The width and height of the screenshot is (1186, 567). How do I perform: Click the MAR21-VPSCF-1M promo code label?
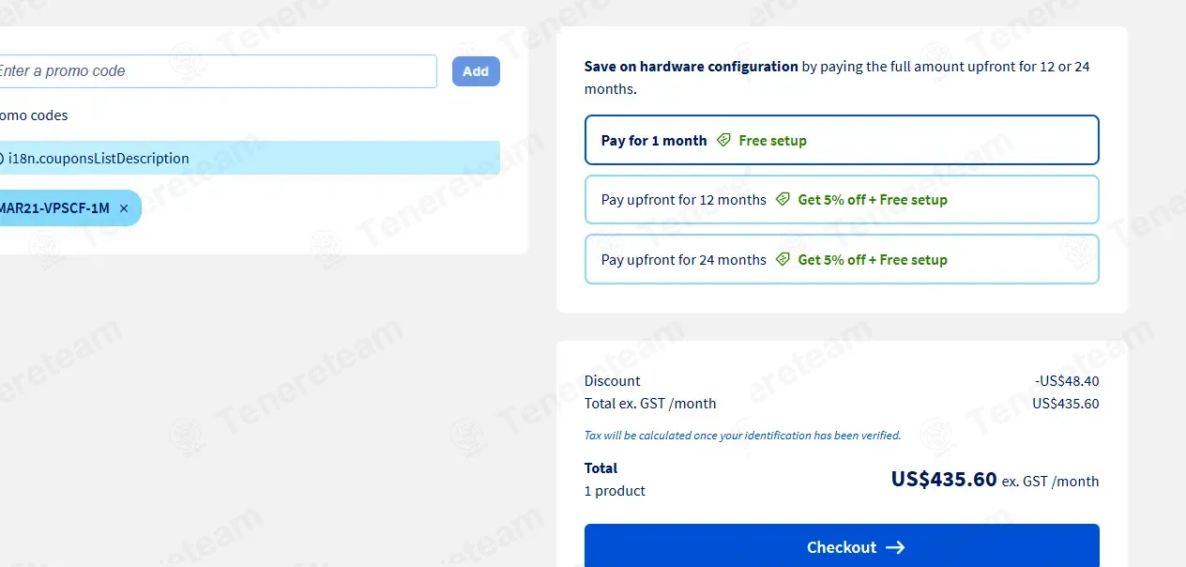coord(54,208)
